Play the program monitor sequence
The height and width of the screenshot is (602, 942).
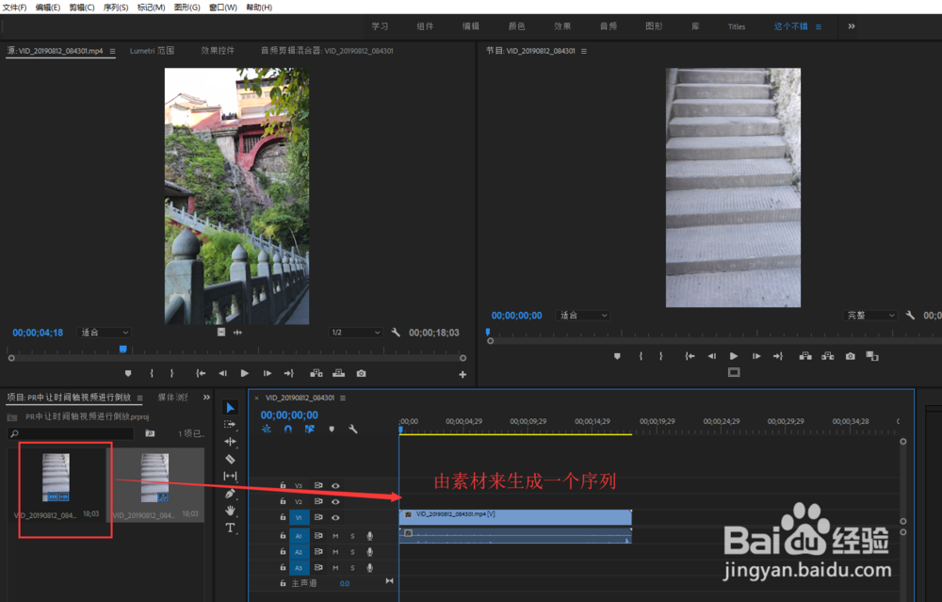click(x=734, y=356)
